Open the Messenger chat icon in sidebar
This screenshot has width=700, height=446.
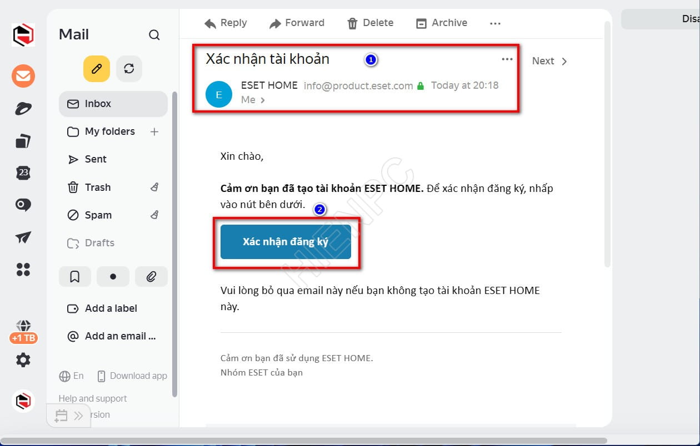(23, 205)
